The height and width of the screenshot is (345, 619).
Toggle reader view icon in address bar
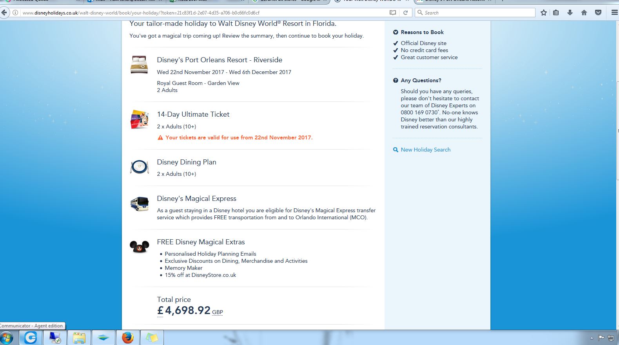[393, 13]
